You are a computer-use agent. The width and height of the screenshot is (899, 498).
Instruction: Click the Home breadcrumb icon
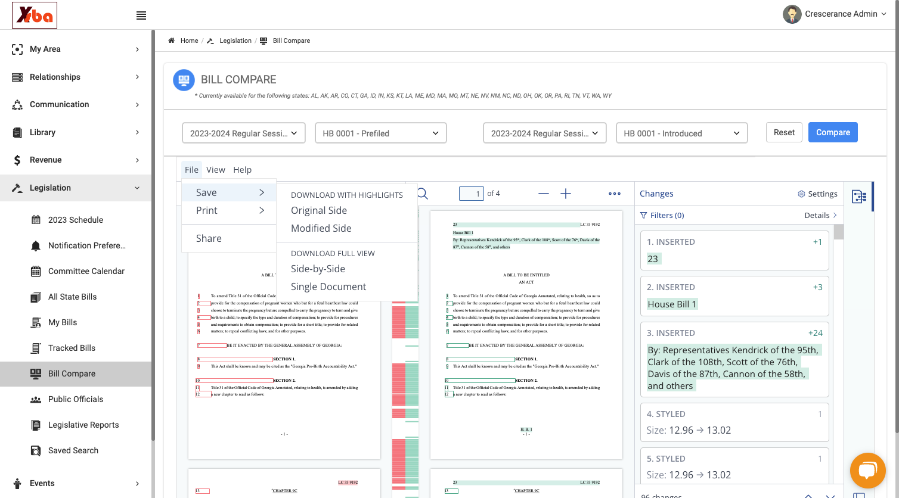tap(172, 41)
